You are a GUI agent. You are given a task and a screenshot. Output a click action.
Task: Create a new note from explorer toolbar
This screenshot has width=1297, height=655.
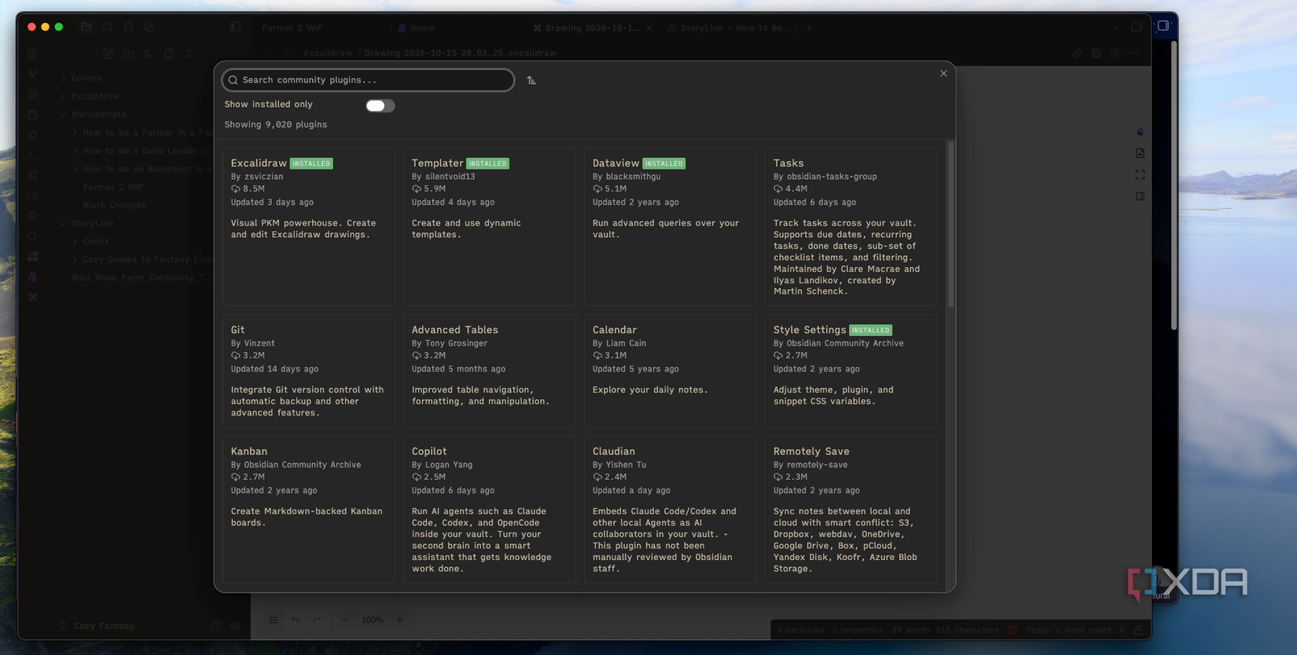tap(108, 54)
